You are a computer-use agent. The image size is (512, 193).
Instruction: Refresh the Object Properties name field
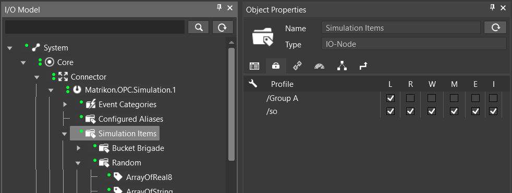(x=495, y=28)
